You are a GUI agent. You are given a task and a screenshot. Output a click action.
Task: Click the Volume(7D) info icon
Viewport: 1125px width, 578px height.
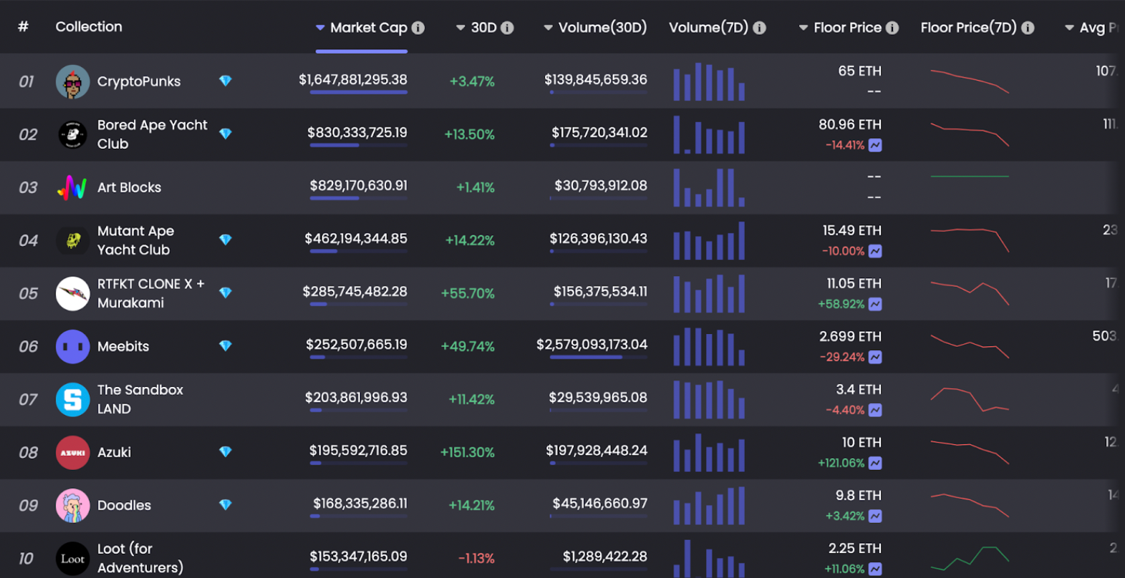click(x=760, y=27)
